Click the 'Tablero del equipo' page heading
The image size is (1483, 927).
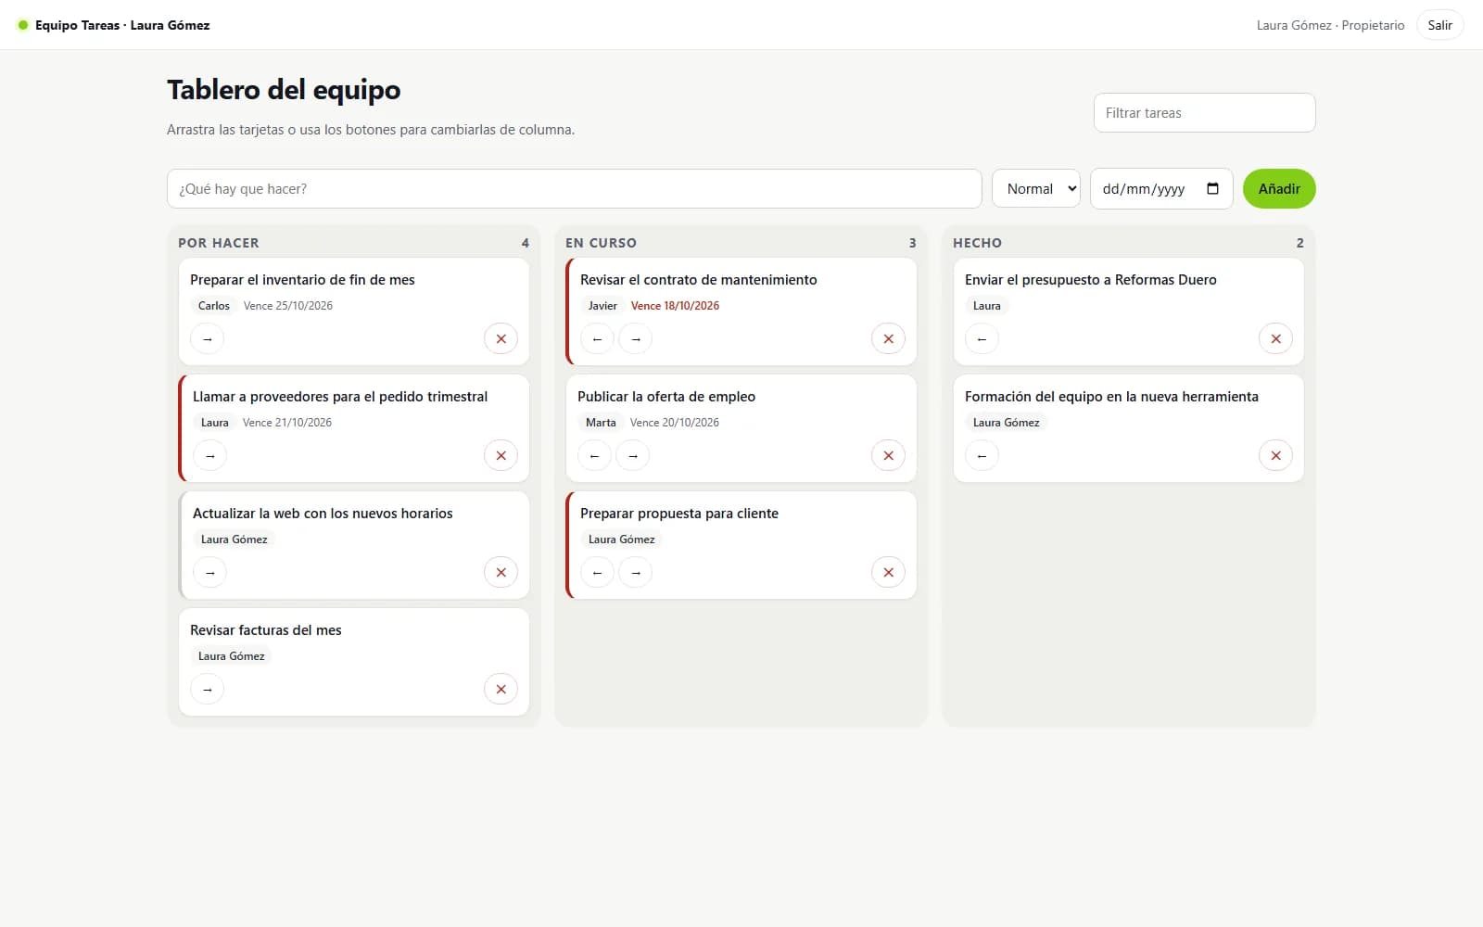[x=284, y=90]
